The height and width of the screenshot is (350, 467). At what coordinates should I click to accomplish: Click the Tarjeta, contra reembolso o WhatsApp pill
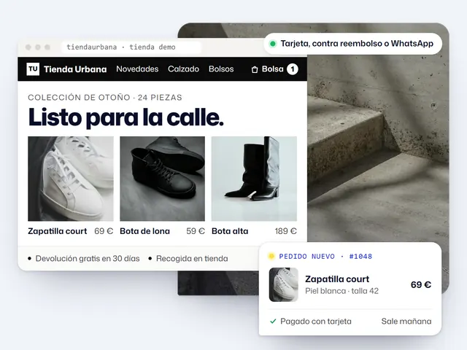click(x=352, y=44)
